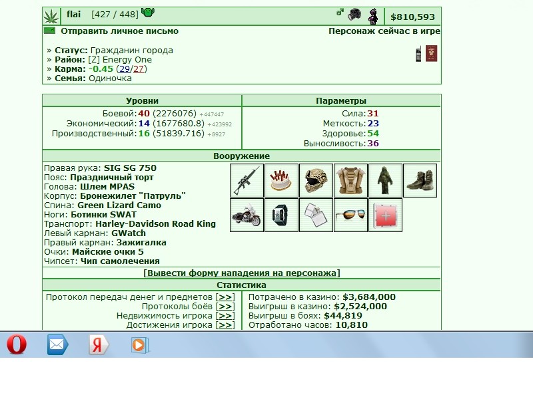533x399 pixels.
Task: Click the casino spent amount $3,684,000
Action: 369,297
